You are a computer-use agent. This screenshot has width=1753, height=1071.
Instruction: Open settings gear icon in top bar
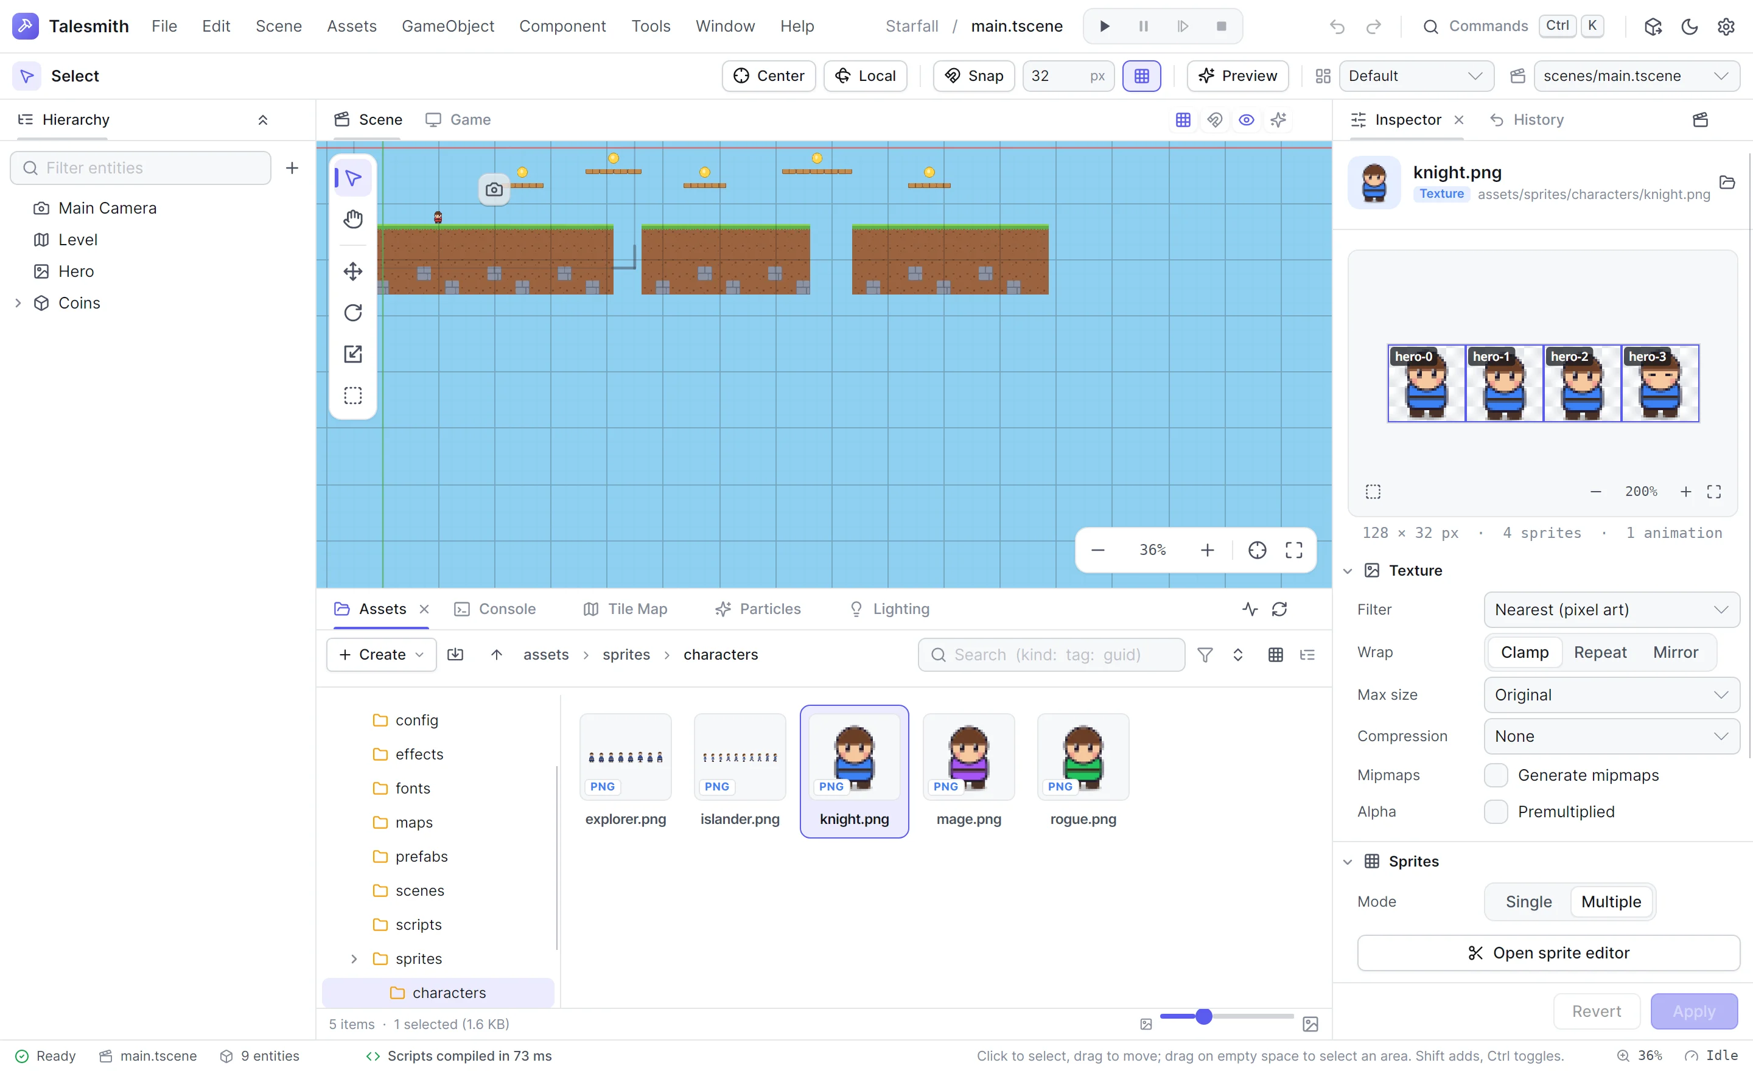click(x=1726, y=26)
